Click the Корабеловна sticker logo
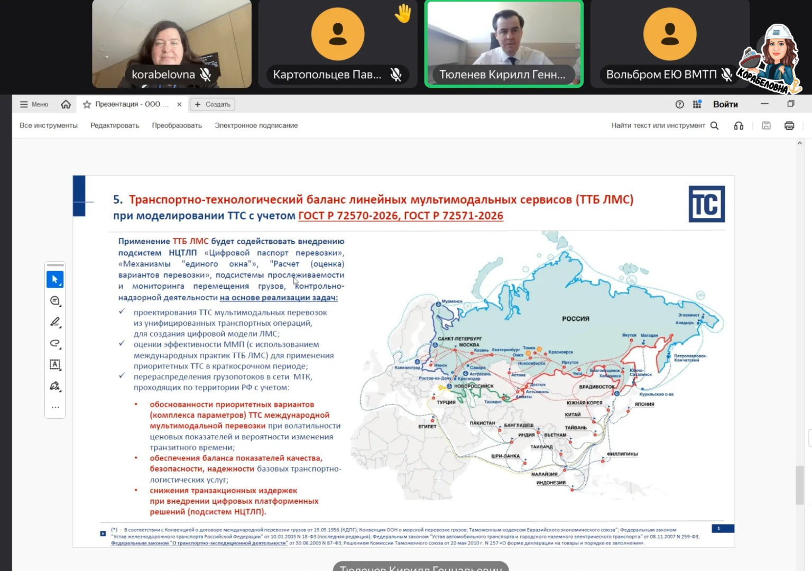Viewport: 812px width, 571px height. coord(770,59)
